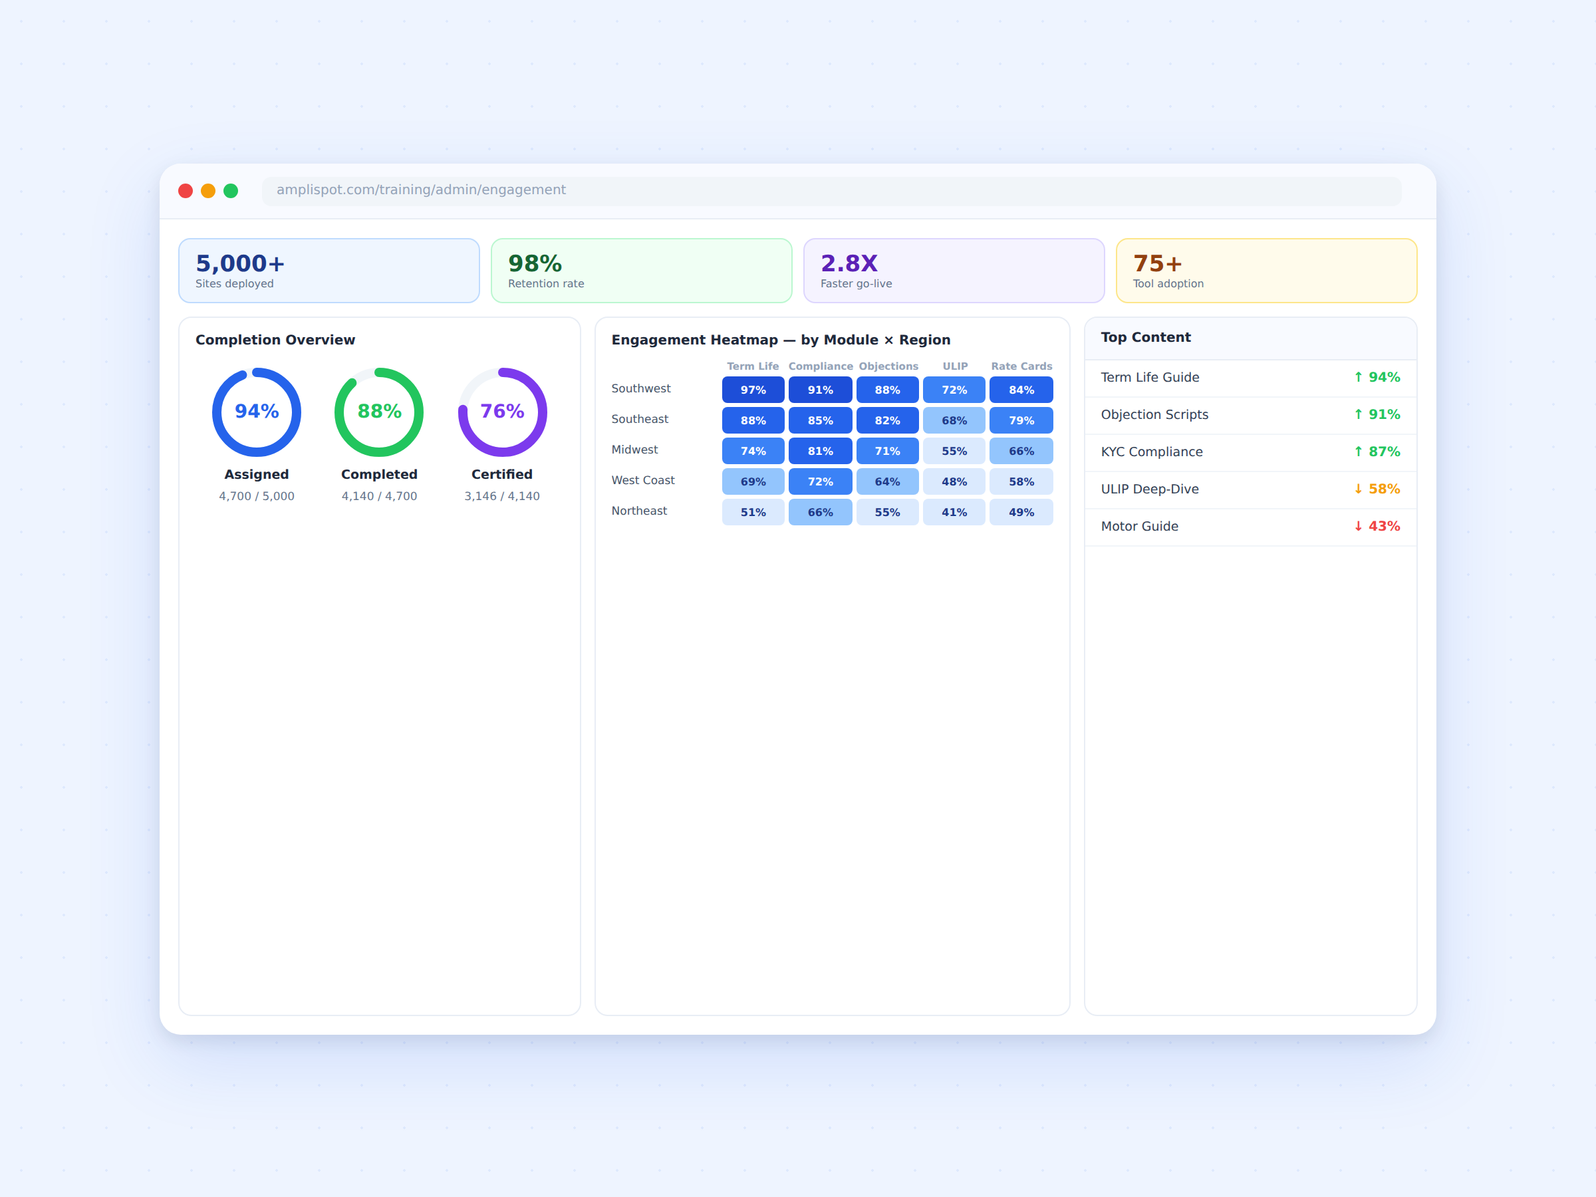Open the Motor Guide row

point(1250,527)
